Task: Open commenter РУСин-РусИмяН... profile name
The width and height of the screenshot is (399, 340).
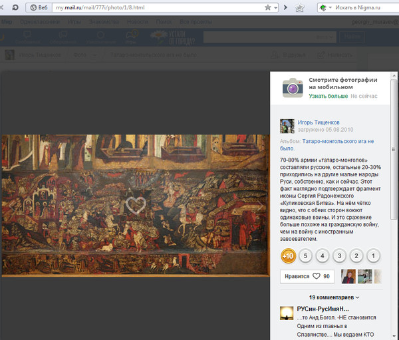Action: pyautogui.click(x=323, y=309)
